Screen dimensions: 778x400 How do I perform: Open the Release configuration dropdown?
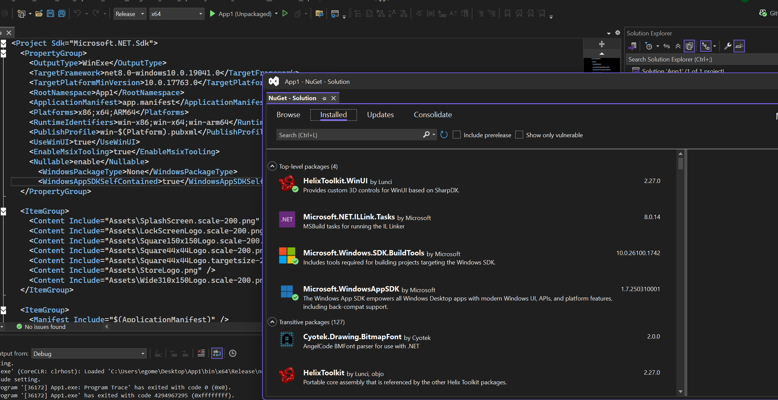click(130, 14)
